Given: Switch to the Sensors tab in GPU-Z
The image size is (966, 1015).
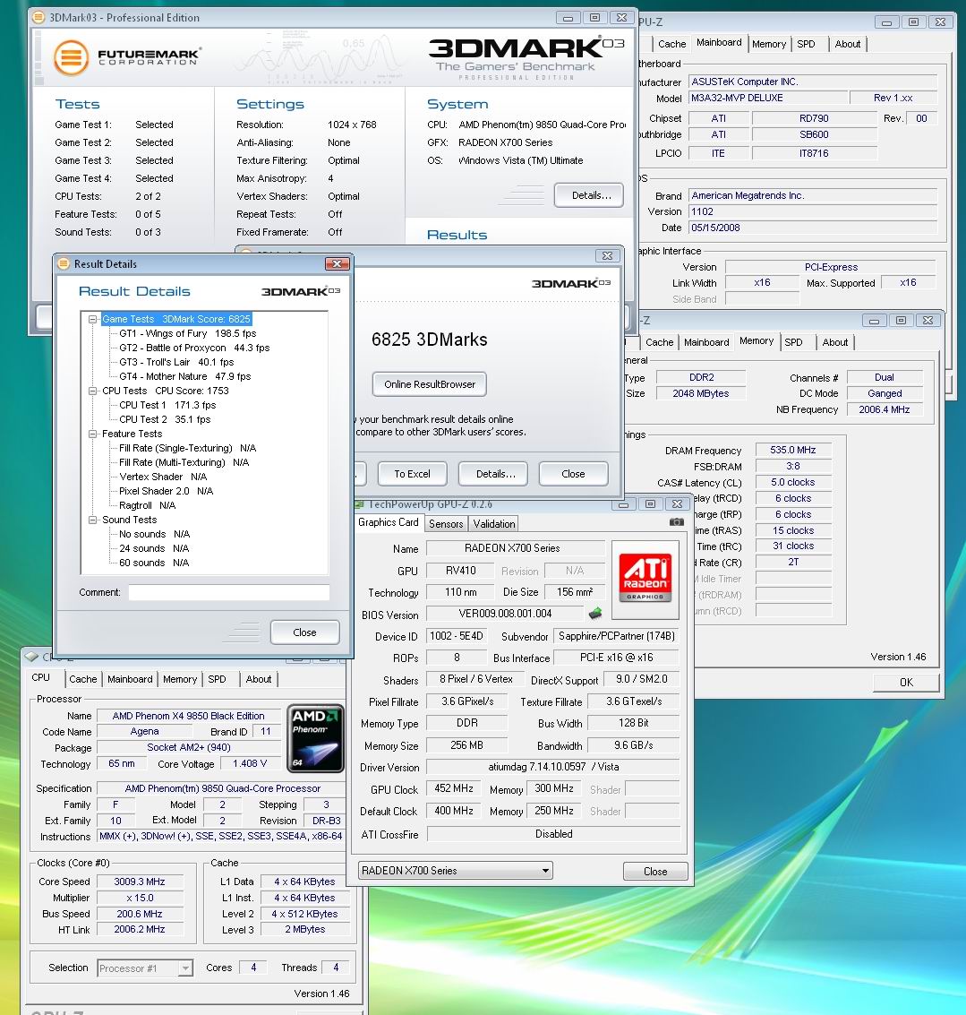Looking at the screenshot, I should pos(446,524).
